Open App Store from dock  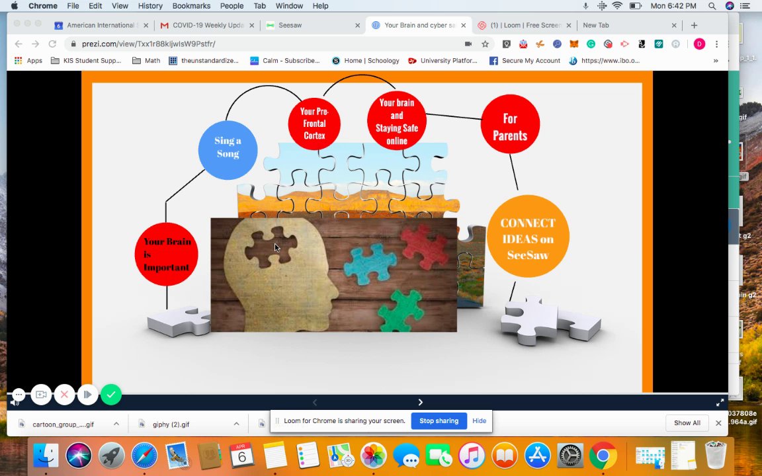tap(538, 456)
